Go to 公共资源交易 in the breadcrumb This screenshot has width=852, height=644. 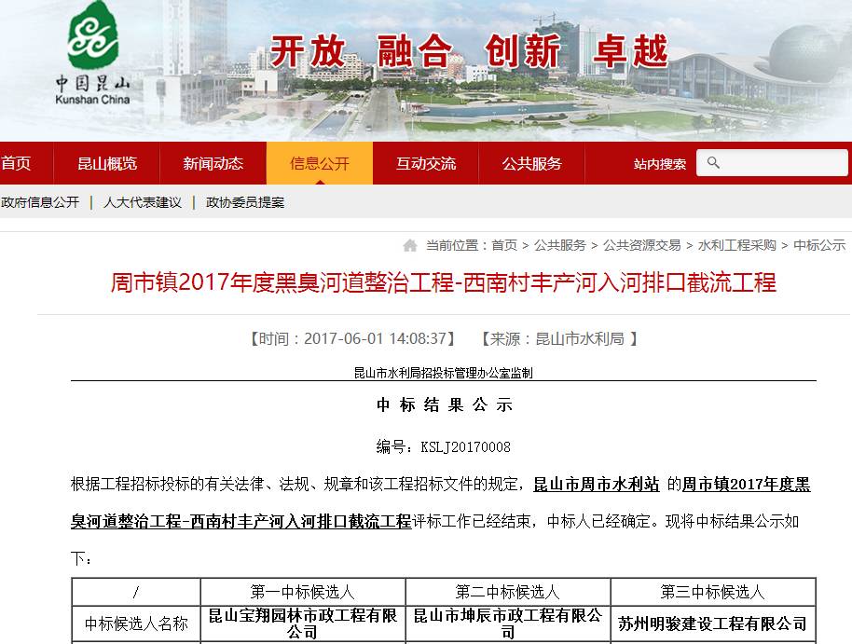click(x=641, y=246)
